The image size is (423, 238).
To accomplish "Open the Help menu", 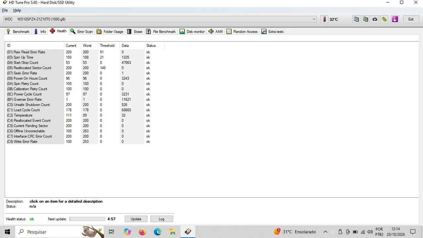I will (x=17, y=10).
